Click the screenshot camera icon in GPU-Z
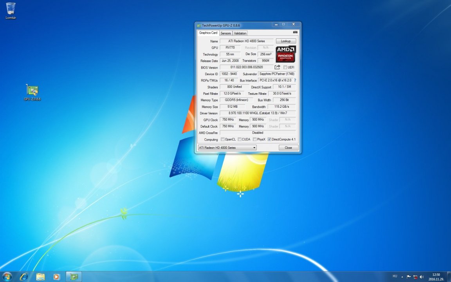 [295, 32]
